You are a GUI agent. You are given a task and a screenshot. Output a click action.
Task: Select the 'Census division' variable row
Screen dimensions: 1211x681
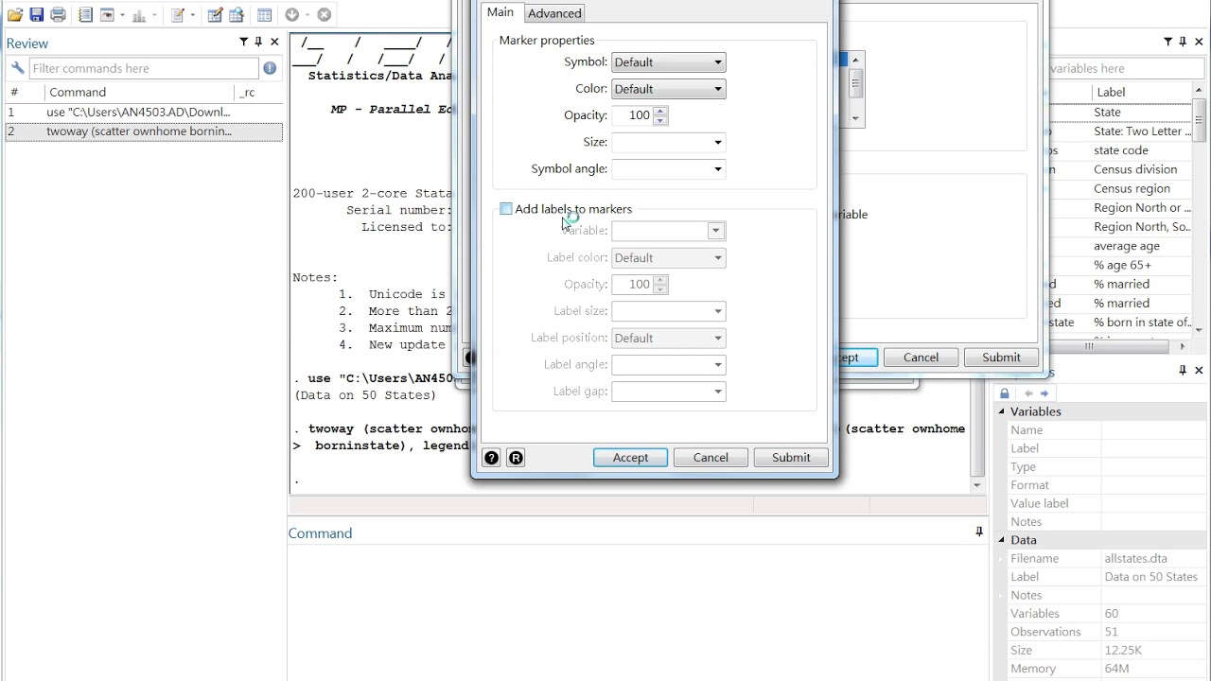[x=1121, y=169]
